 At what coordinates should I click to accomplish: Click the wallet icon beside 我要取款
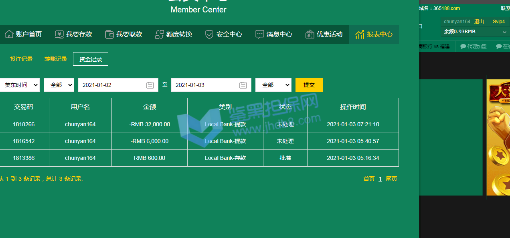coord(109,34)
